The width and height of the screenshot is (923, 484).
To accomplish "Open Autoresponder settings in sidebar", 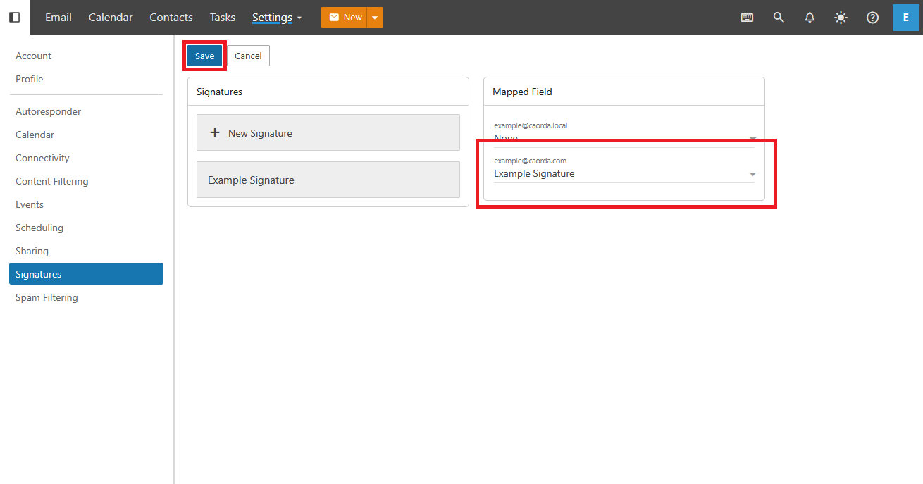I will [48, 111].
